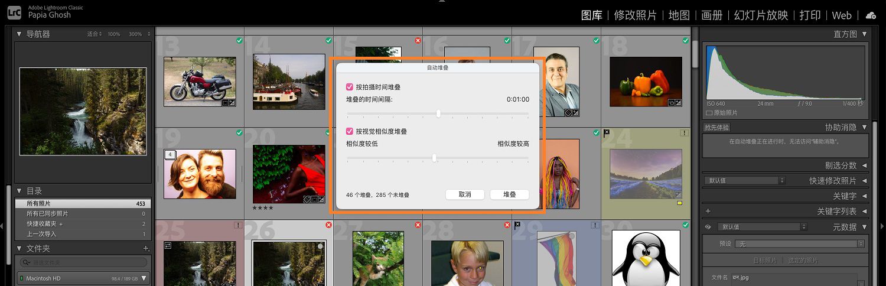Expand the 剔选分数 panel
886x286 pixels.
click(x=865, y=165)
